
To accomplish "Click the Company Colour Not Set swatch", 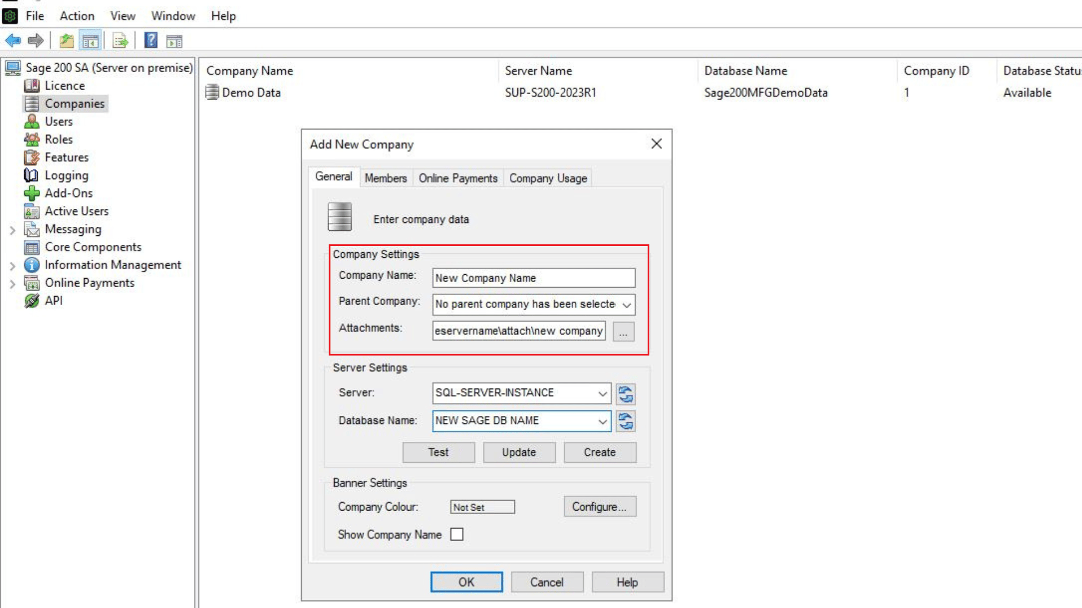I will pyautogui.click(x=482, y=507).
